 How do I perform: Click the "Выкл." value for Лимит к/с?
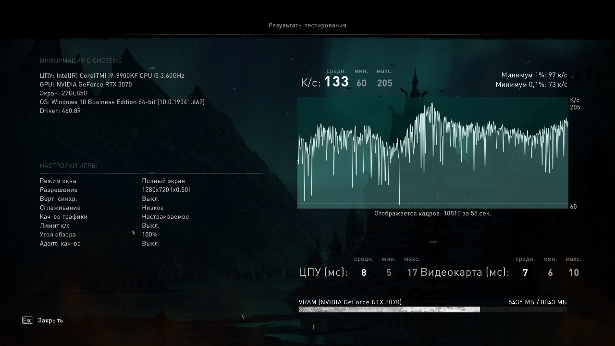point(151,225)
